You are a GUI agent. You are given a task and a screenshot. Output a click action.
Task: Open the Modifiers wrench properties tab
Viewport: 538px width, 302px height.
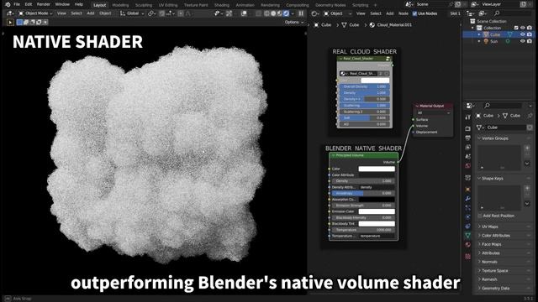[467, 199]
